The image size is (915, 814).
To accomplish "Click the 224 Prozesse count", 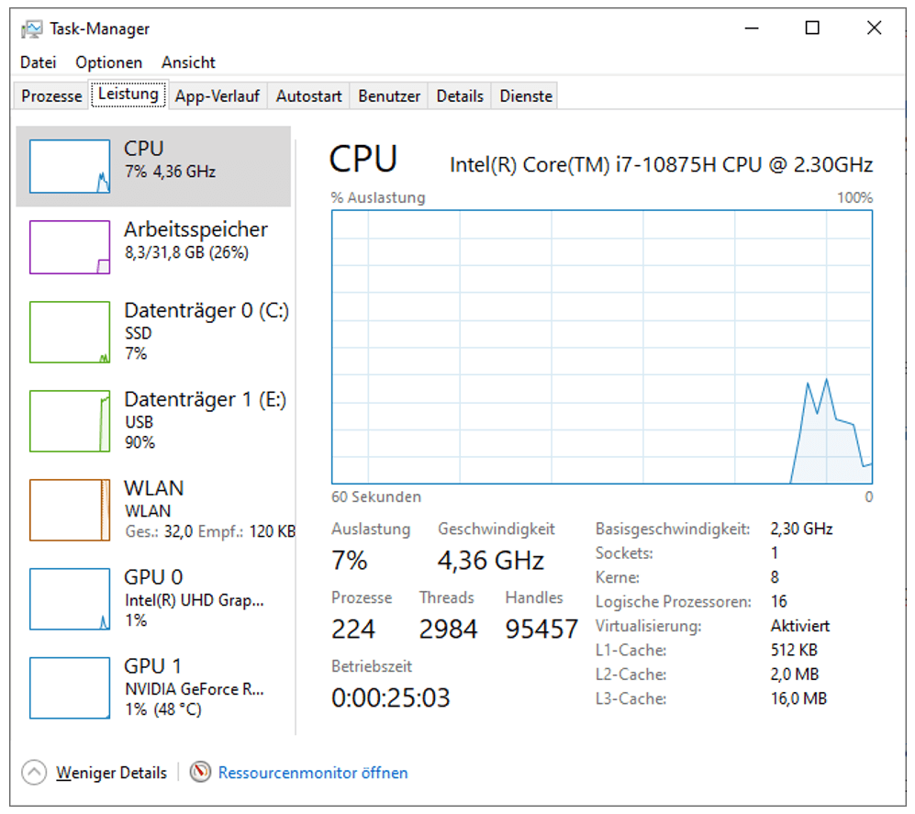I will 353,629.
